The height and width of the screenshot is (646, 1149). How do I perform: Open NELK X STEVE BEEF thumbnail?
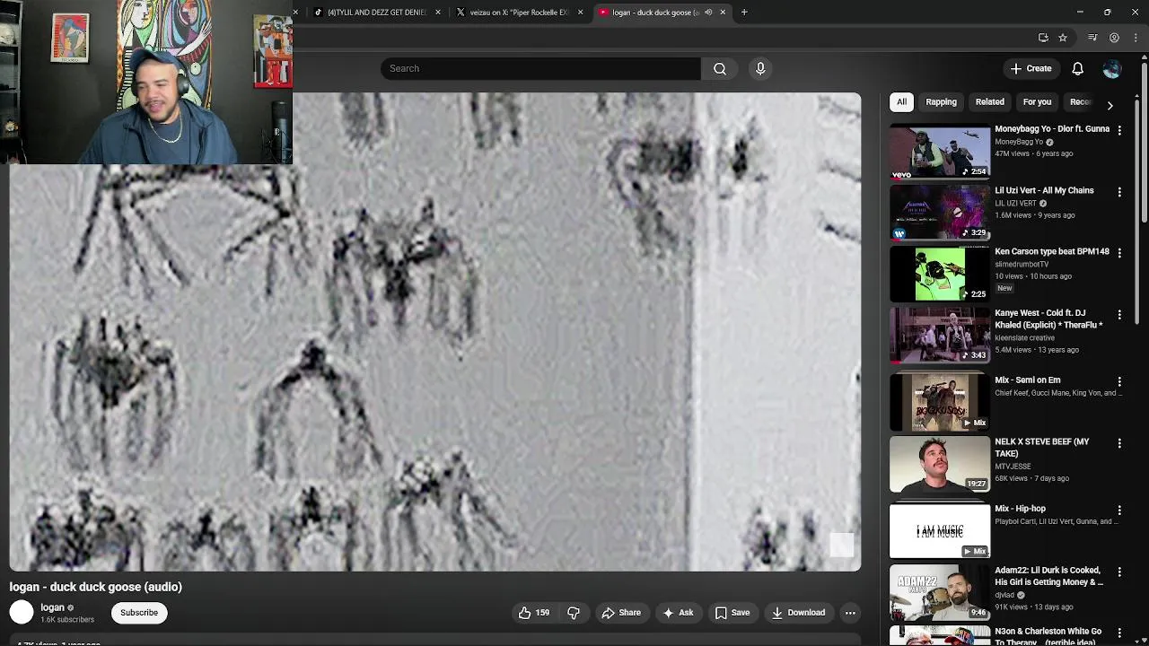[940, 464]
